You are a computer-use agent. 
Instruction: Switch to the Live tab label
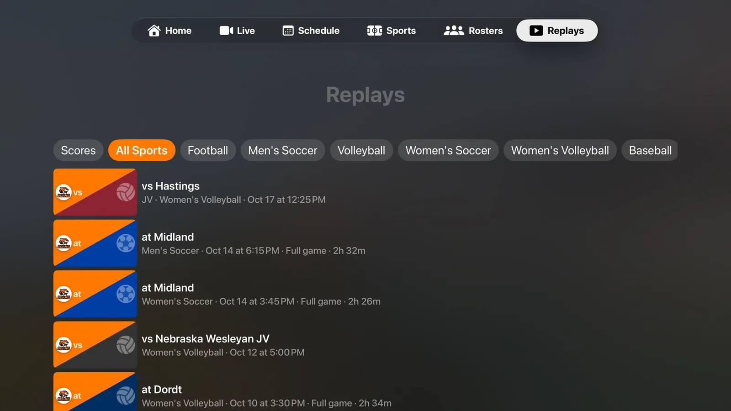pyautogui.click(x=246, y=31)
